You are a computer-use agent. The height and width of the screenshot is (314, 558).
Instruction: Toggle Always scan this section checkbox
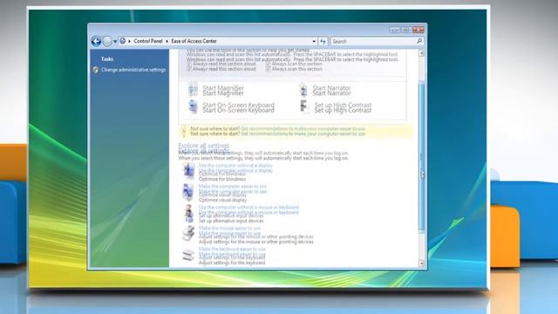tap(269, 69)
